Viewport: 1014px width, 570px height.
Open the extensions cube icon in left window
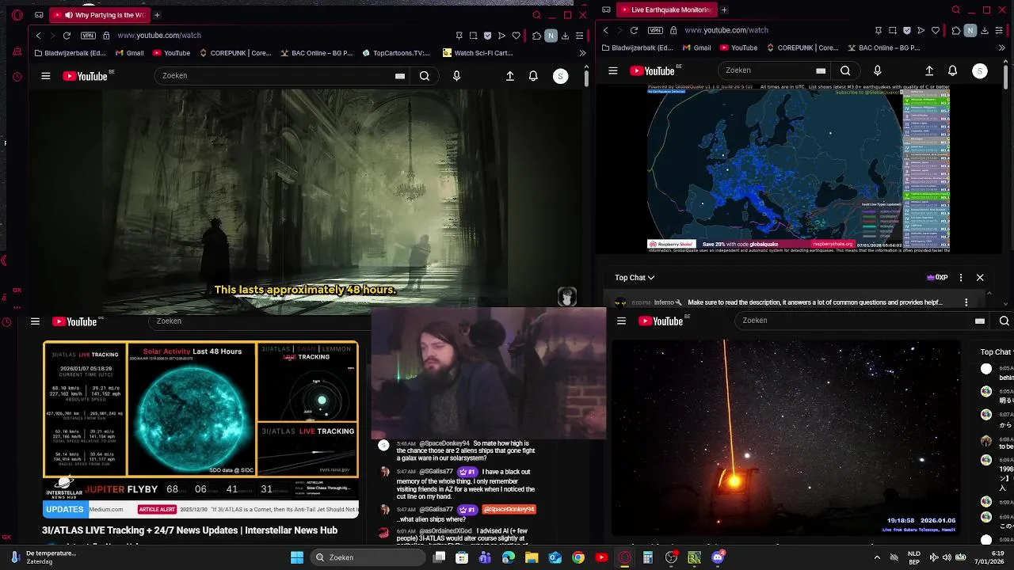click(536, 36)
